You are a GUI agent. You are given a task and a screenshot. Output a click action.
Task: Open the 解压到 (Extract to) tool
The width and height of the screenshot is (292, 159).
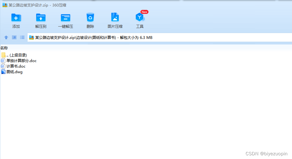(41, 20)
